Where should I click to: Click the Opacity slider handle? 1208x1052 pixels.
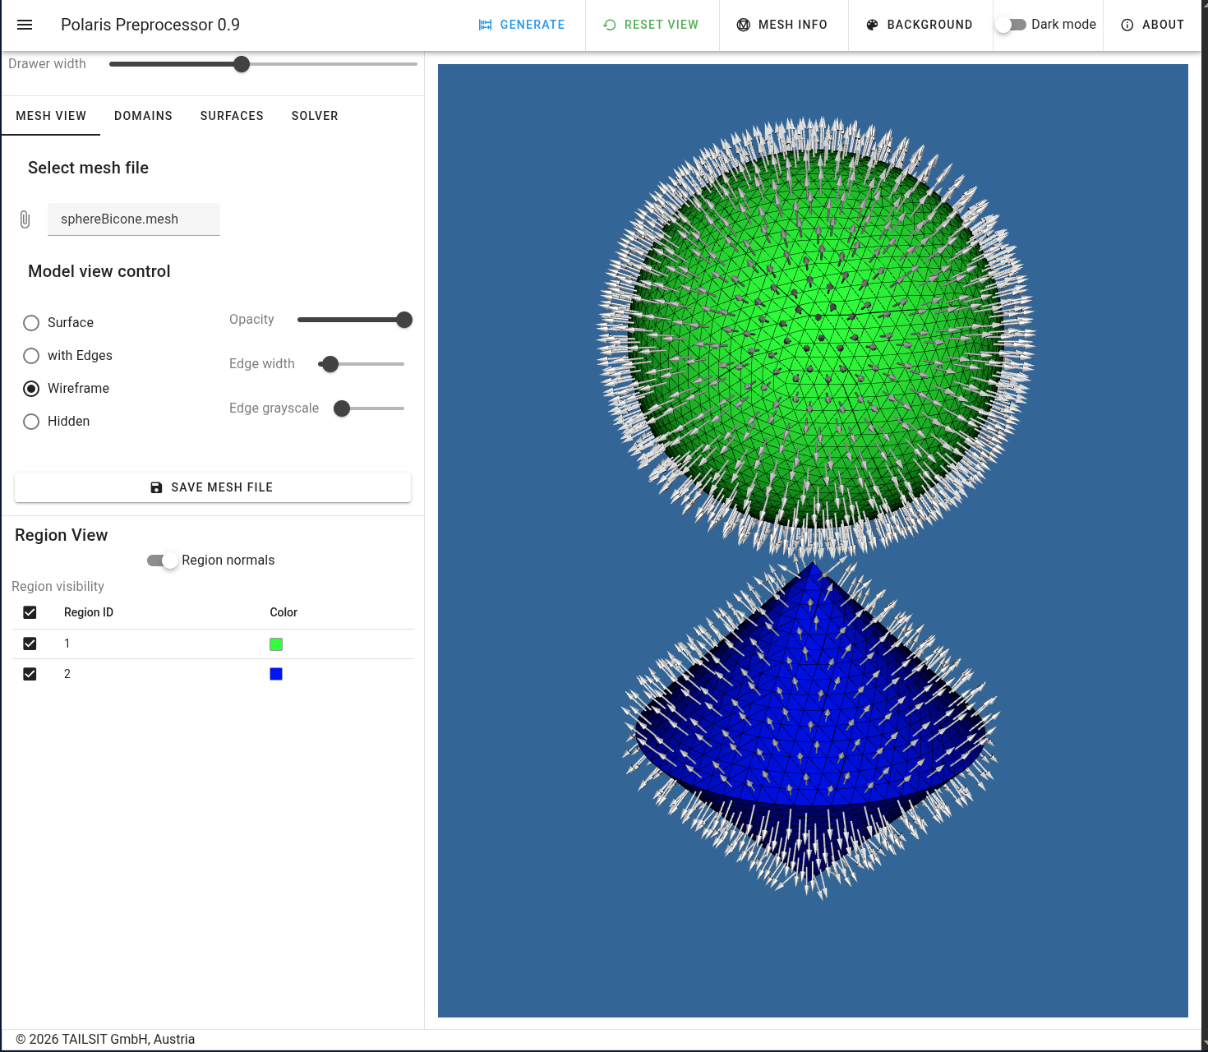404,320
